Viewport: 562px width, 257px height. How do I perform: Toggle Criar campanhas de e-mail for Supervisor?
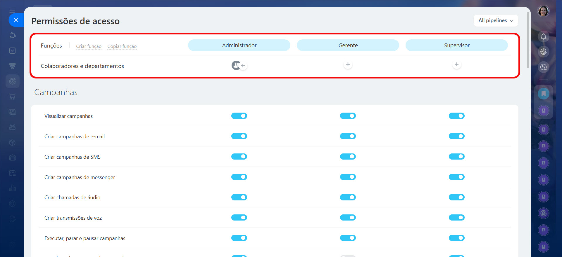[457, 136]
